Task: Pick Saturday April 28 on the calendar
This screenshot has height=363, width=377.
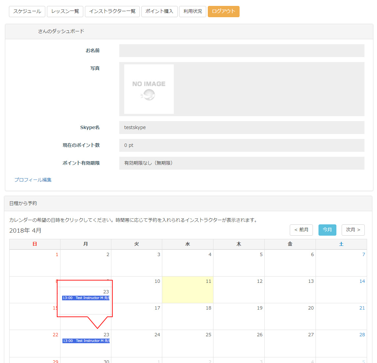Action: coord(341,343)
